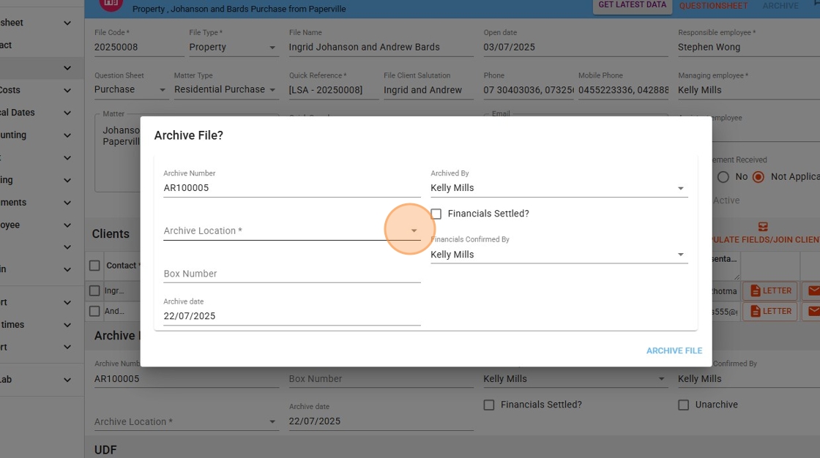Screen dimensions: 820x458
Task: Select the Archive tab in header
Action: tap(780, 6)
